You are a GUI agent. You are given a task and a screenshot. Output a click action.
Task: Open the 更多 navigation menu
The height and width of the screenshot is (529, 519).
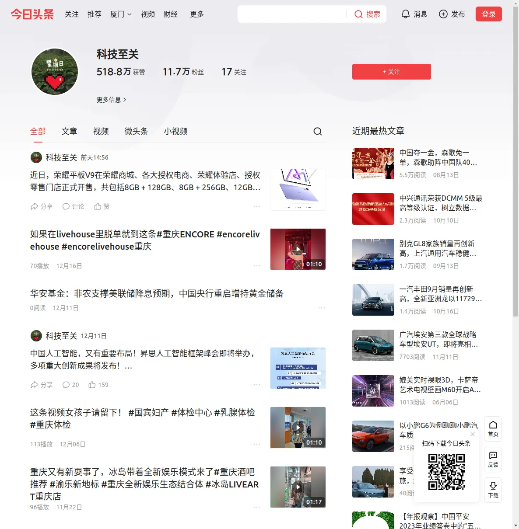pyautogui.click(x=197, y=14)
